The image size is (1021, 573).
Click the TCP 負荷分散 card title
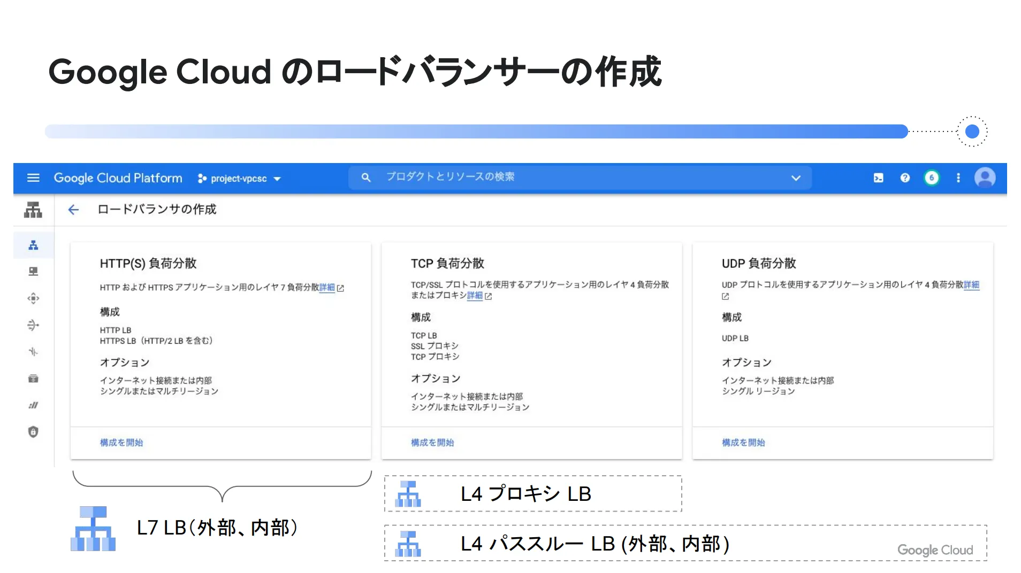(x=447, y=264)
